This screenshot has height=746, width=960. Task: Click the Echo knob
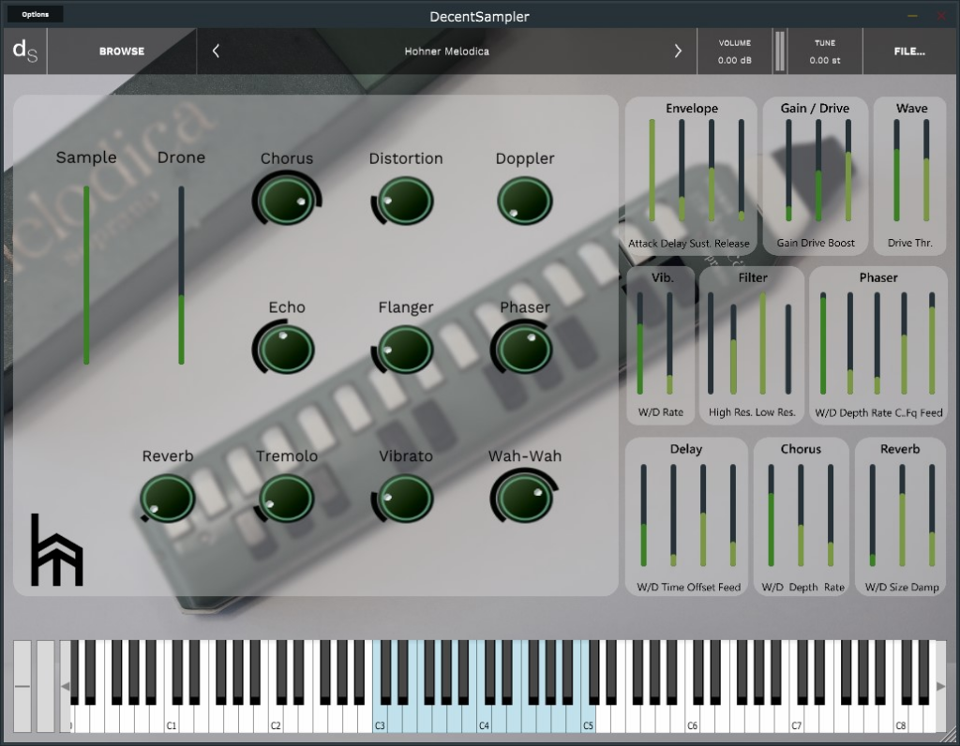click(x=287, y=350)
